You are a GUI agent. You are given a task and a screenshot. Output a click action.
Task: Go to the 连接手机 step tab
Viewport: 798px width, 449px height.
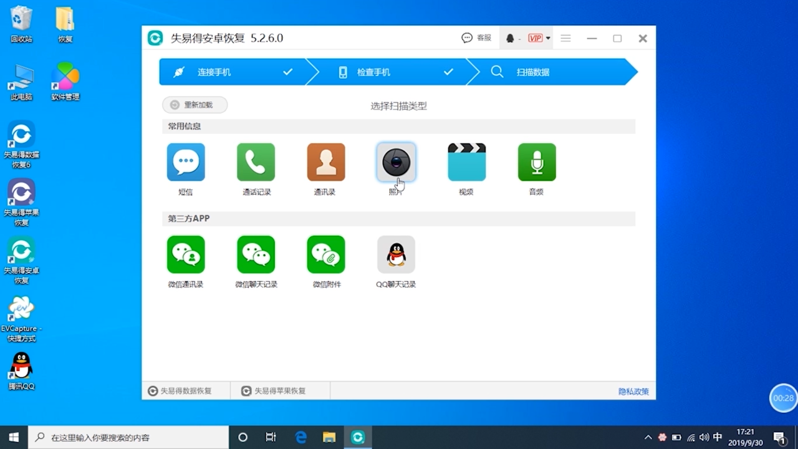coord(232,72)
